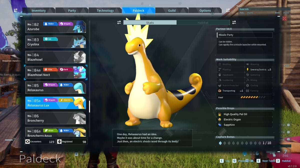Viewport: 300px width, 168px height.
Task: Select Relaxaurus No.085 in the Paldeck list
Action: [x=55, y=87]
